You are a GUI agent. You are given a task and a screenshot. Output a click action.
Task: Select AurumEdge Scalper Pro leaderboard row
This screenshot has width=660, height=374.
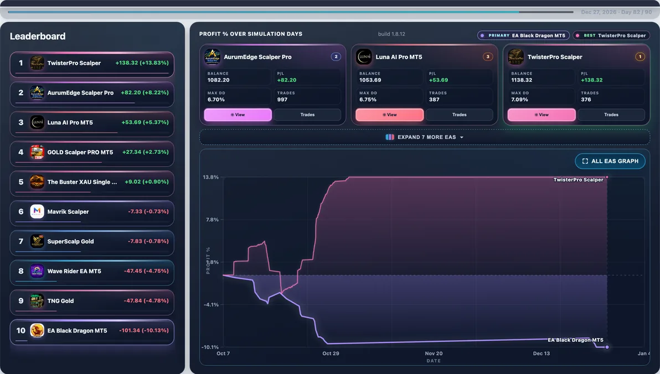pos(92,94)
